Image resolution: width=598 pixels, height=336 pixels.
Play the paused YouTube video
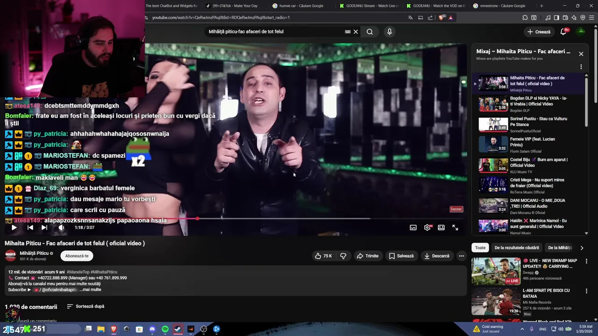click(x=14, y=228)
